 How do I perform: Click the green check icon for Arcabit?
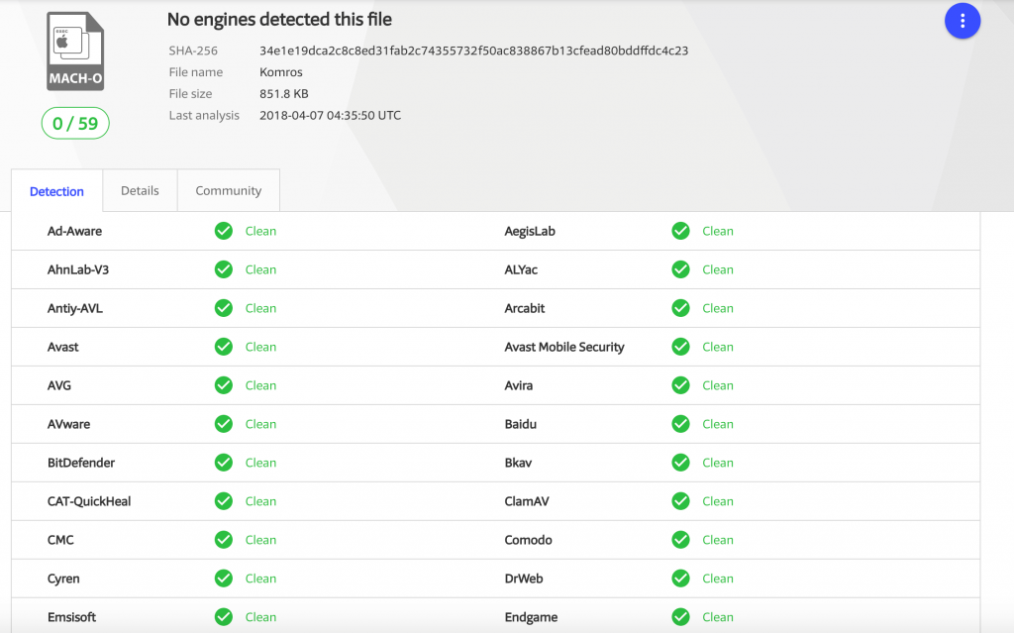[680, 308]
